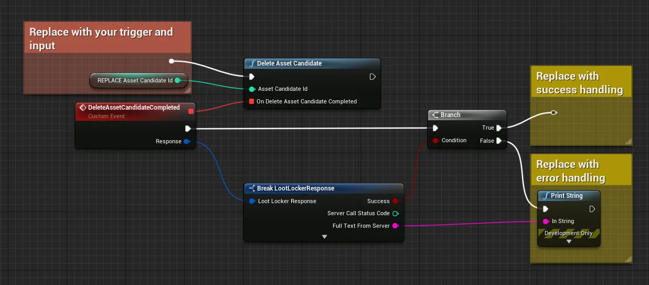Viewport: 649px width, 285px height.
Task: Click the Branch input execution pin
Action: pyautogui.click(x=435, y=128)
